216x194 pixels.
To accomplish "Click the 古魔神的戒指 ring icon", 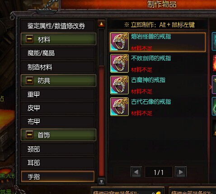I will 119,85.
